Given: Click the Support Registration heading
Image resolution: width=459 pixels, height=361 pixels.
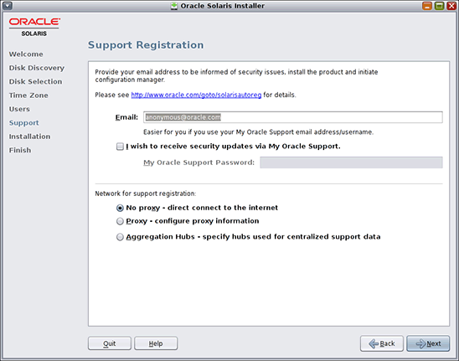Looking at the screenshot, I should click(x=146, y=45).
